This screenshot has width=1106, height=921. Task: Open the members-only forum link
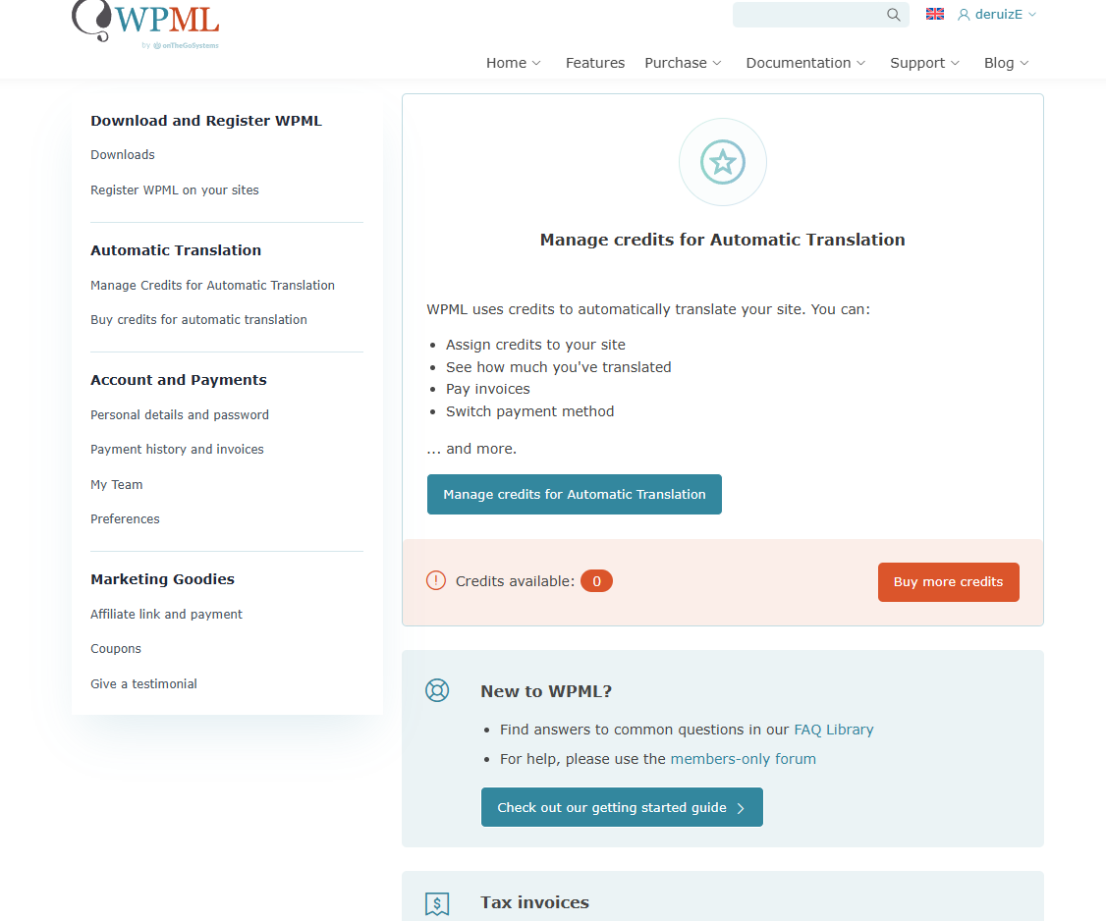click(743, 759)
